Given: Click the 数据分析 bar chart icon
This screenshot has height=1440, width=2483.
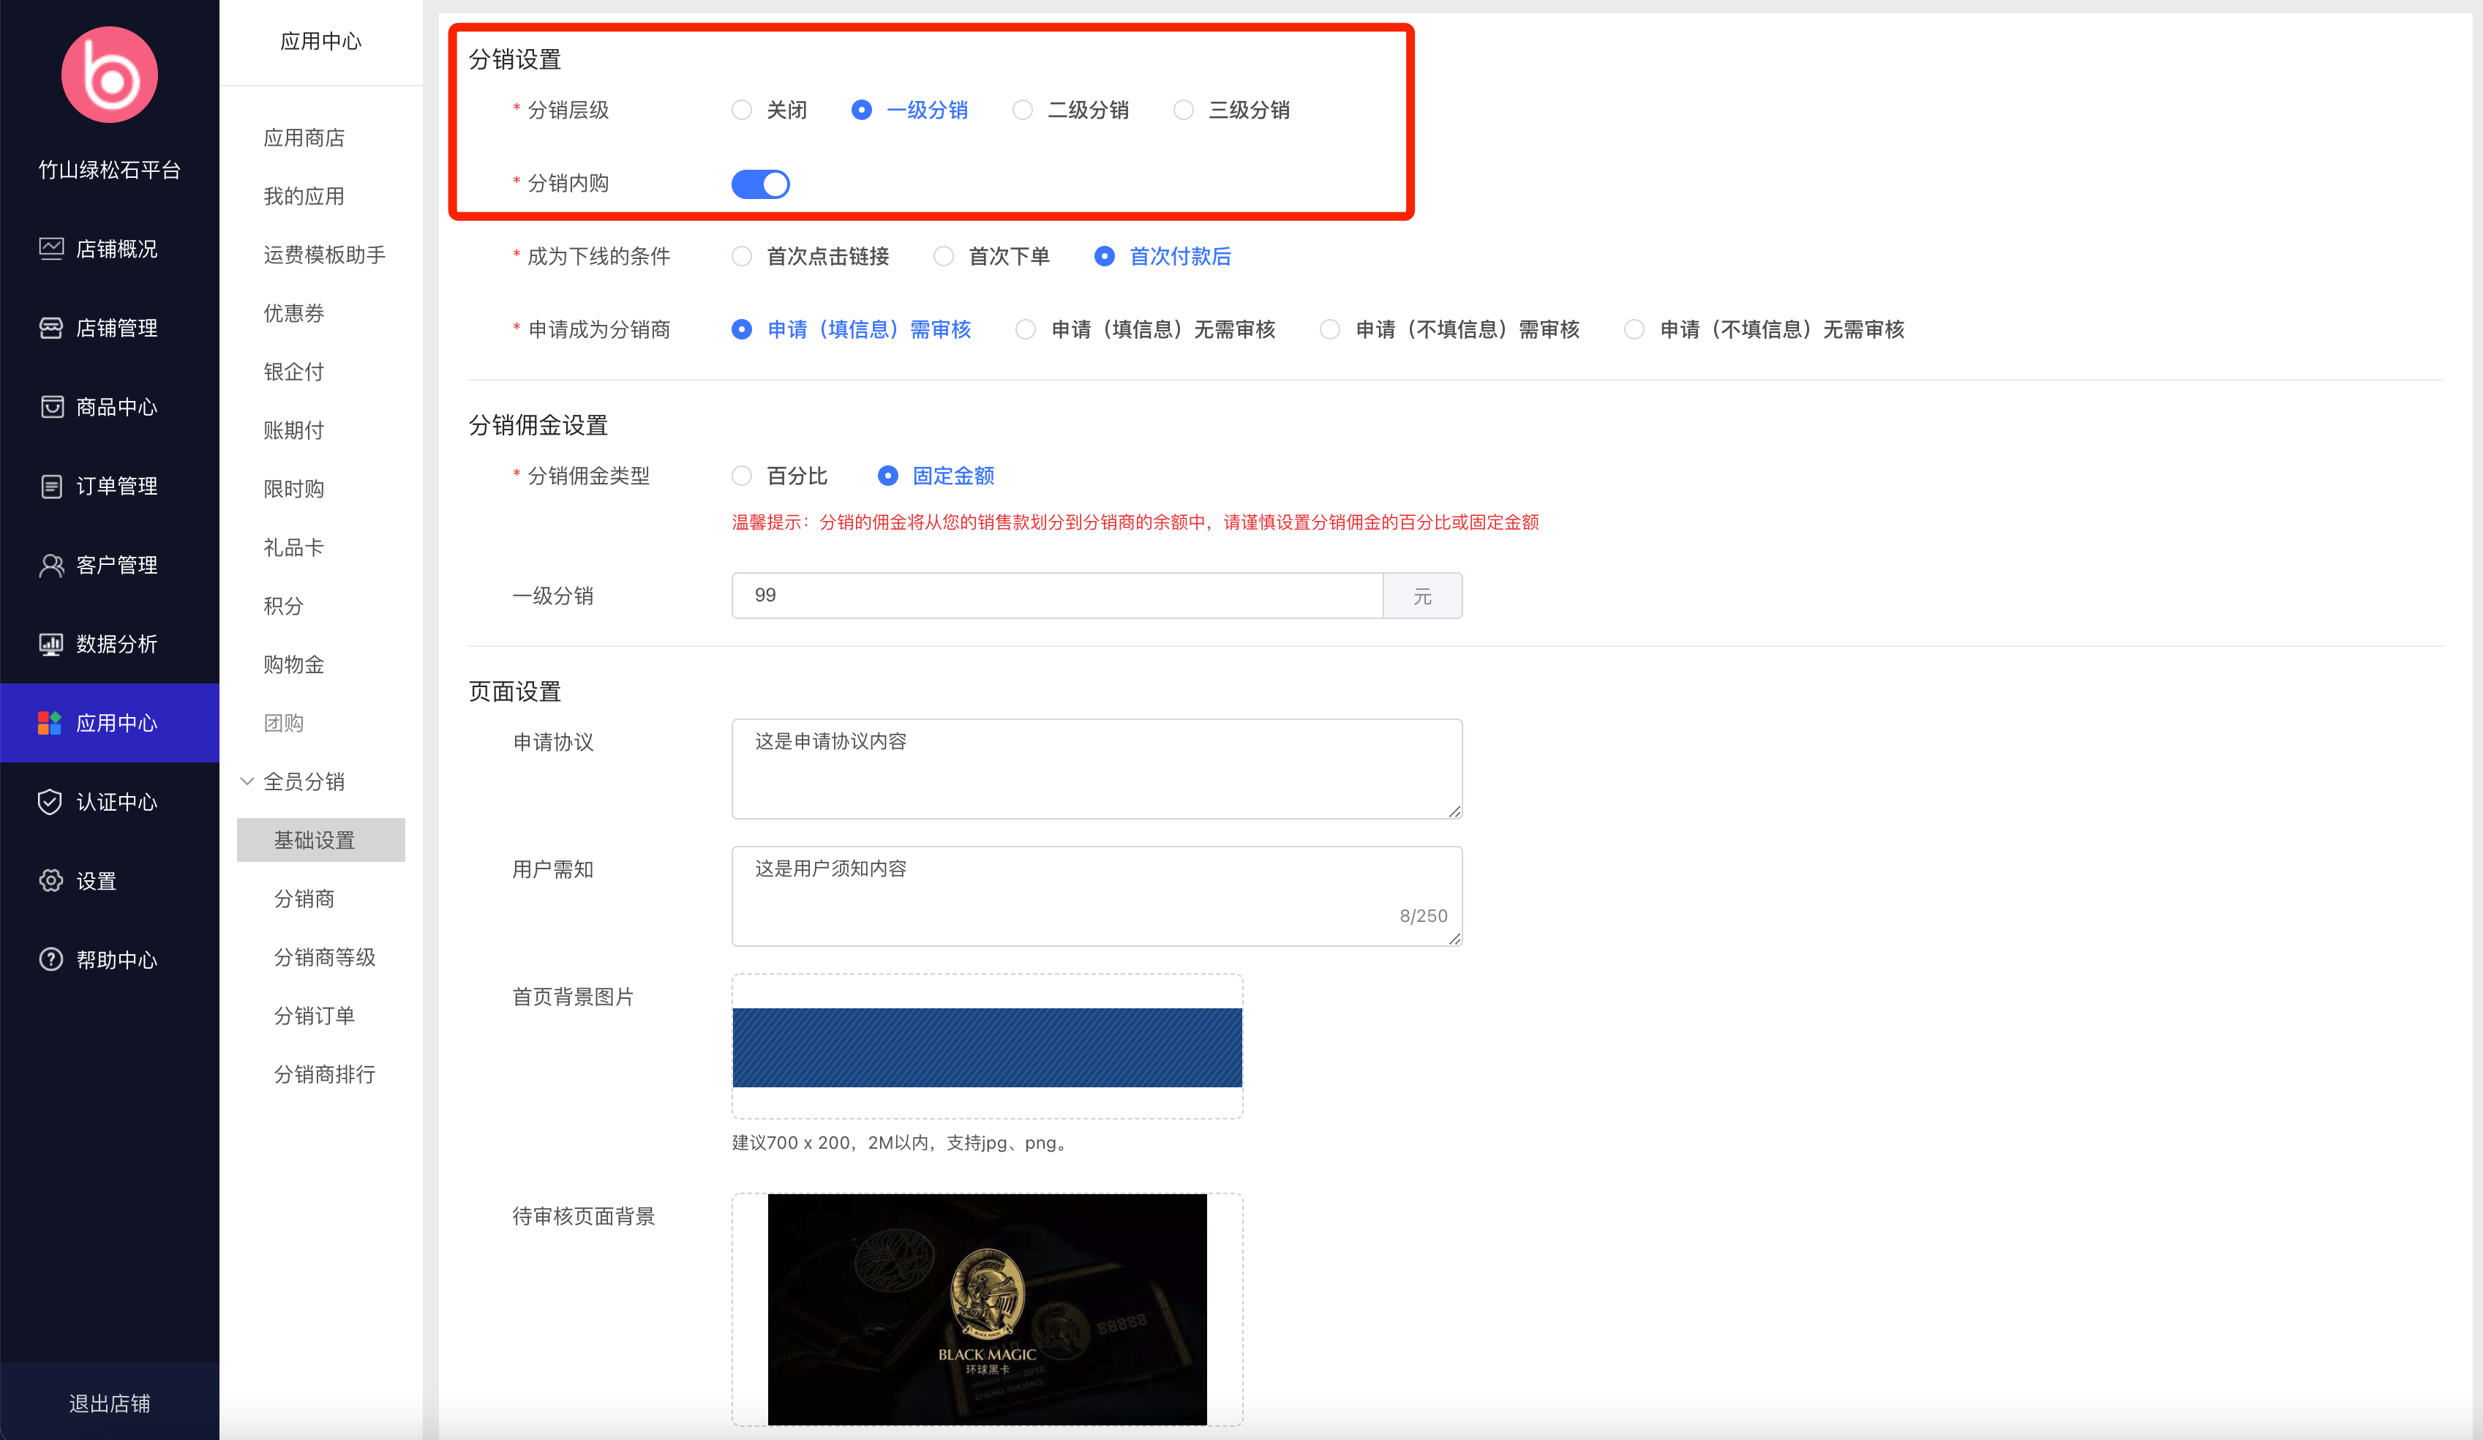Looking at the screenshot, I should [51, 644].
